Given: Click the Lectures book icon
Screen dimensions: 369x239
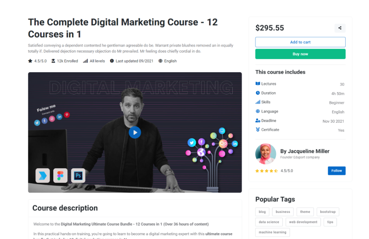Looking at the screenshot, I should [257, 83].
